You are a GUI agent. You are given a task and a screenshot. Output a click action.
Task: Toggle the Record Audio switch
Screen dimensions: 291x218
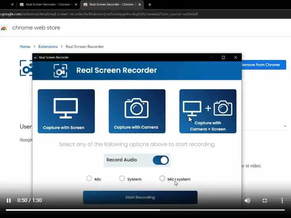click(x=161, y=160)
